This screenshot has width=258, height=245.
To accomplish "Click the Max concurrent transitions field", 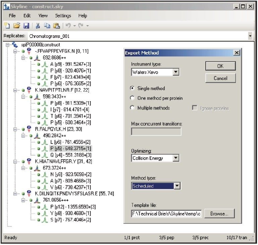I will pyautogui.click(x=156, y=131).
